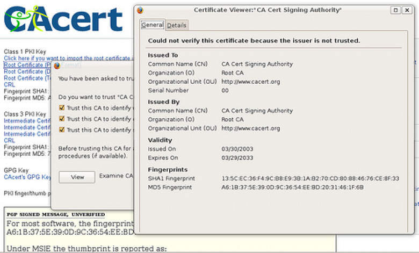Click 'PGP SIGNED MESSAGE, UNVERIFIED' header text

[55, 214]
